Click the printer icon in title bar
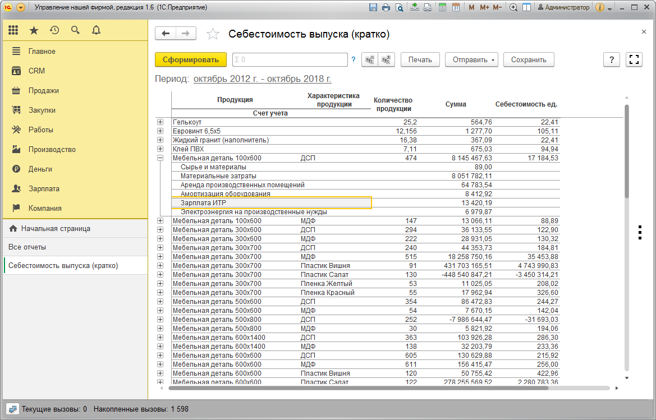The width and height of the screenshot is (656, 420). tap(386, 7)
